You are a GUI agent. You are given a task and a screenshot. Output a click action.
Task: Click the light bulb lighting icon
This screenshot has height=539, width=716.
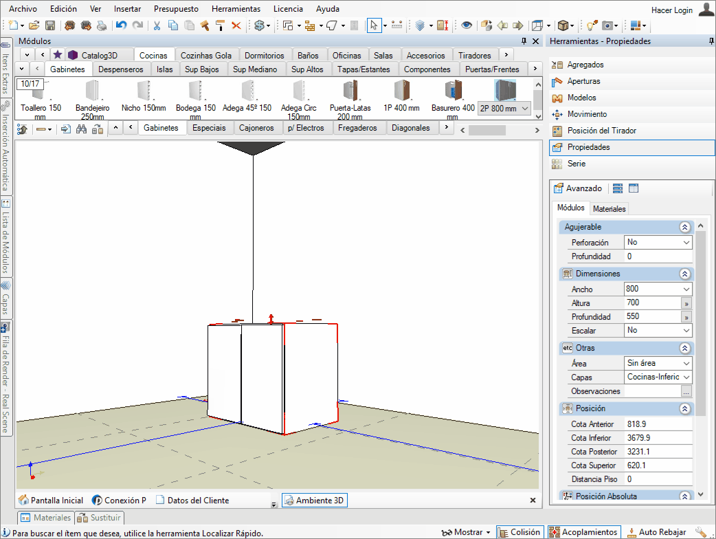tap(592, 25)
